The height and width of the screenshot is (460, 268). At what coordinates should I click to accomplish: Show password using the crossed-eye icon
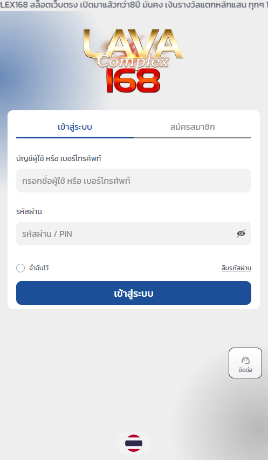point(241,234)
